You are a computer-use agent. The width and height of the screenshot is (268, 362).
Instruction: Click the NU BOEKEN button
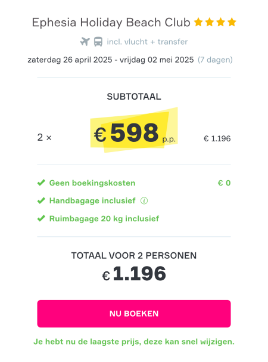click(134, 314)
